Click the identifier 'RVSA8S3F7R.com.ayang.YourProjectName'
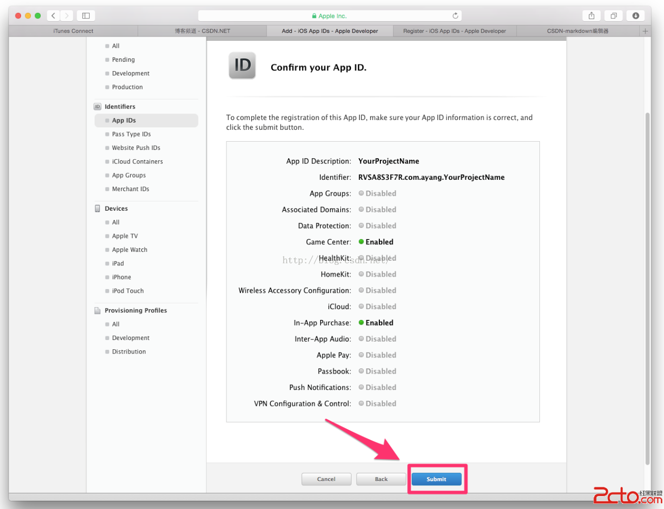This screenshot has height=509, width=664. (x=431, y=177)
